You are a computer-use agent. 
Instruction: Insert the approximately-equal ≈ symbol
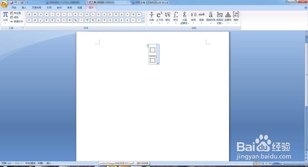(128, 14)
